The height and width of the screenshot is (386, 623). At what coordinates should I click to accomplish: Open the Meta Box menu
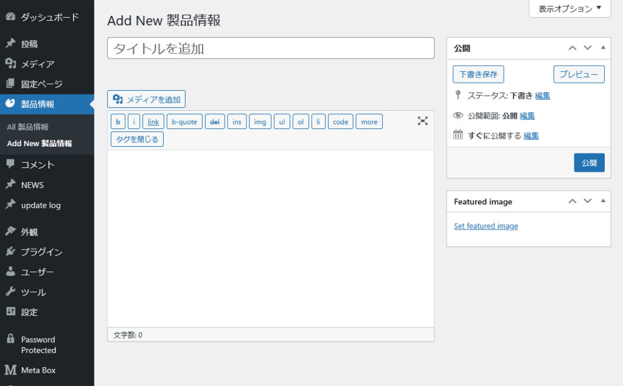[x=38, y=370]
